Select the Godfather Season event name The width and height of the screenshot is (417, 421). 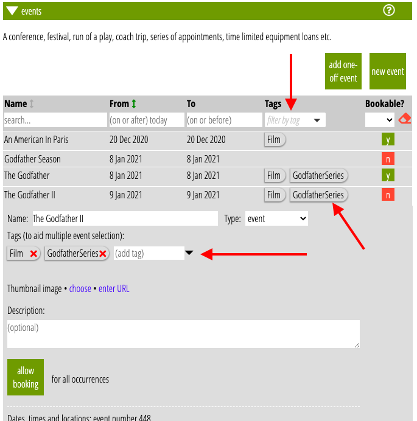click(32, 159)
